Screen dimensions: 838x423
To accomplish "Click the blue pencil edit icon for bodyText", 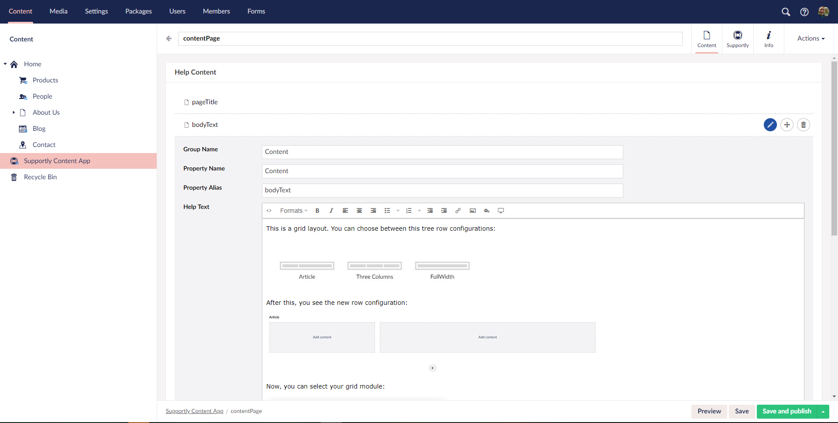I will point(770,125).
